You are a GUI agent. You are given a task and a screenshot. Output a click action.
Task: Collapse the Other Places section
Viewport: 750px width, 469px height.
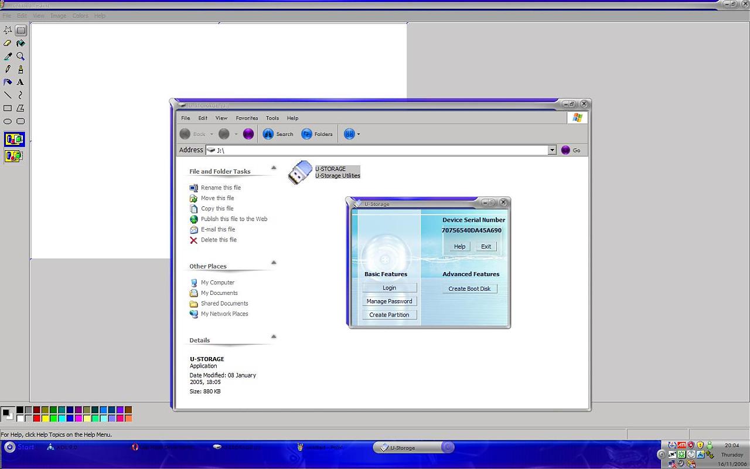273,263
